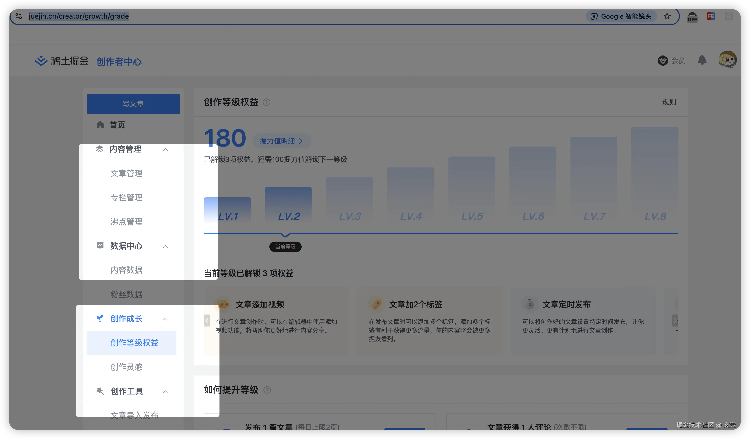The width and height of the screenshot is (750, 439).
Task: Collapse the 创作成长 menu group
Action: pyautogui.click(x=165, y=319)
